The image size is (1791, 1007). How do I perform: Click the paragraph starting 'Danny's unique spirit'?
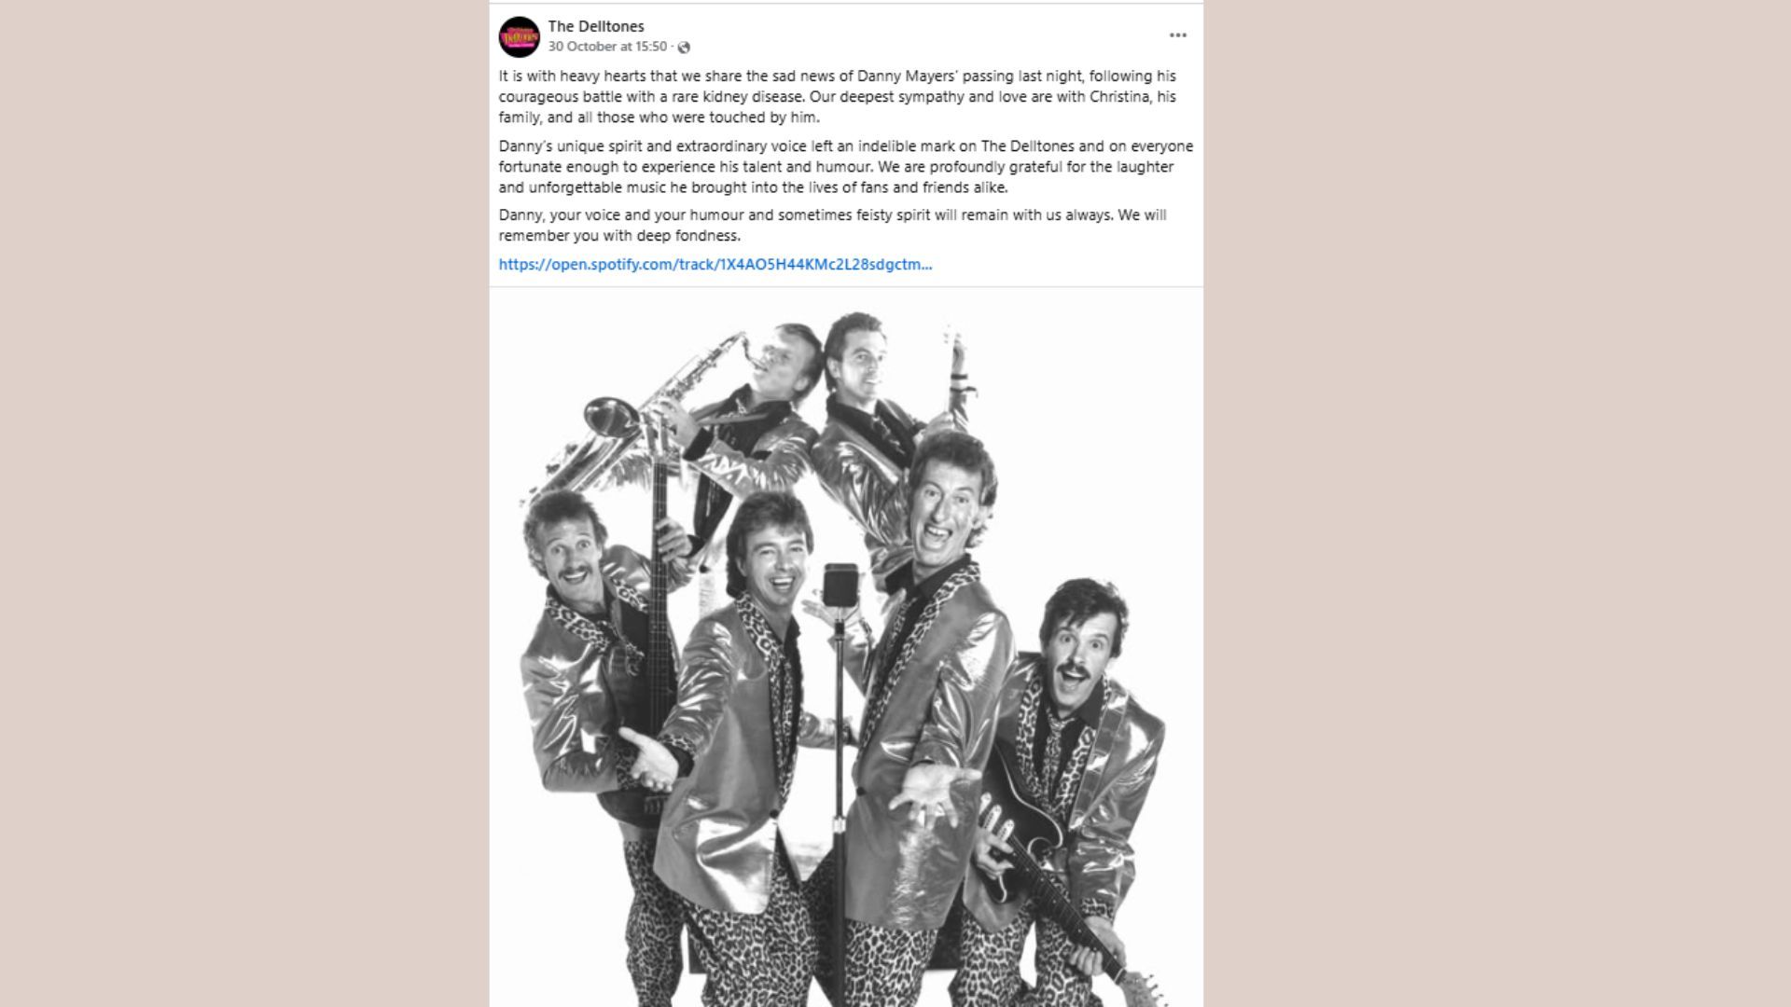(x=846, y=167)
